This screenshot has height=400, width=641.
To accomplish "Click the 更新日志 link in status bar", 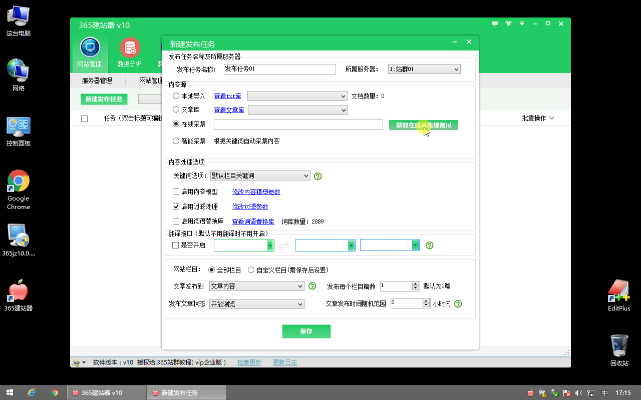I will tap(285, 362).
